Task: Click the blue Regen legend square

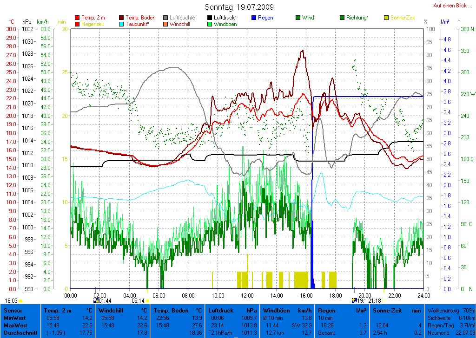Action: coord(254,18)
